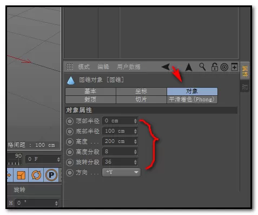258x215 pixels.
Task: Toggle the 方向 animation dot
Action: [70, 173]
